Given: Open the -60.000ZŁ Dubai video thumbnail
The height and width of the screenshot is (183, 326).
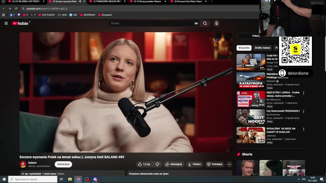Looking at the screenshot, I should [251, 135].
